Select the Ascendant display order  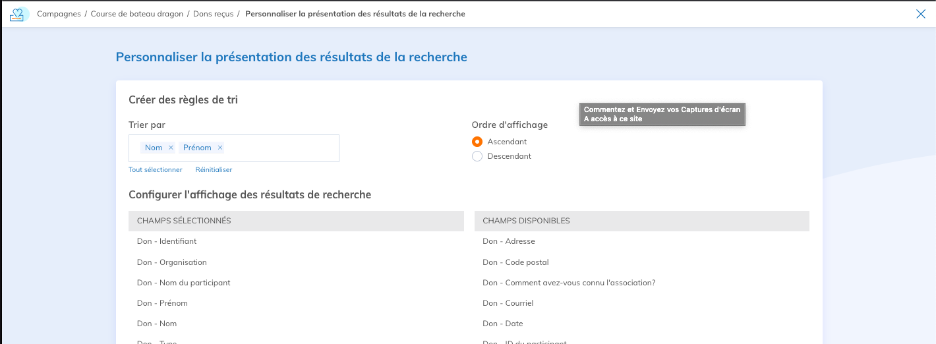[x=477, y=142]
